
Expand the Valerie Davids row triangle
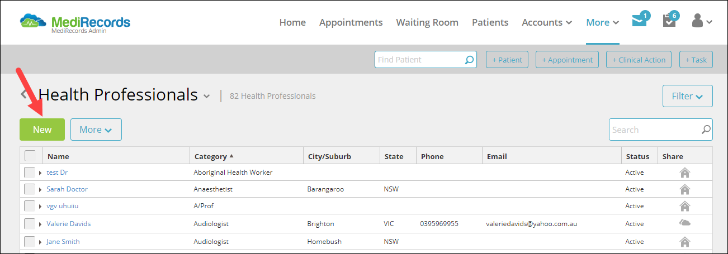click(x=41, y=224)
